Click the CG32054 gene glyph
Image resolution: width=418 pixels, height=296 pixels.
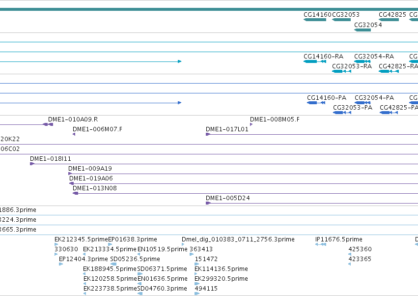[x=362, y=30]
